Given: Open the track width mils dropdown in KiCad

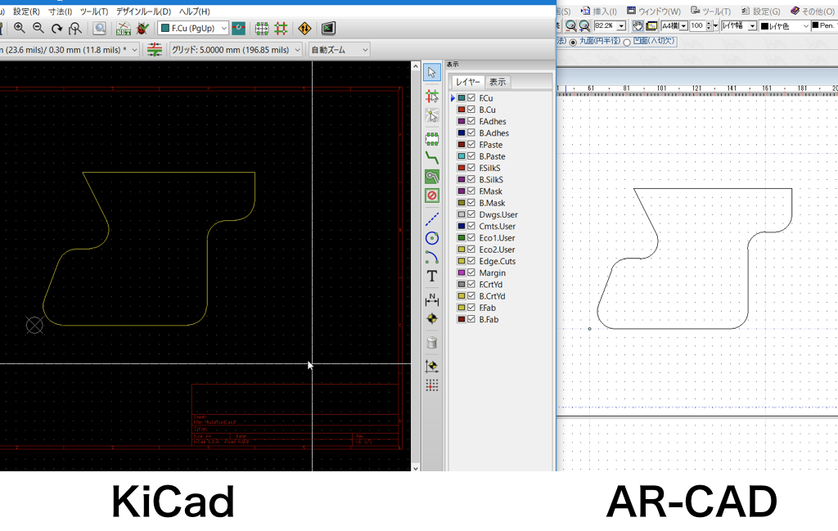Looking at the screenshot, I should (70, 50).
